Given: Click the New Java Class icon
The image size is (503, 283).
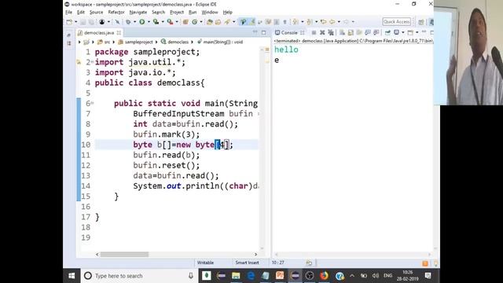Looking at the screenshot, I should 194,22.
